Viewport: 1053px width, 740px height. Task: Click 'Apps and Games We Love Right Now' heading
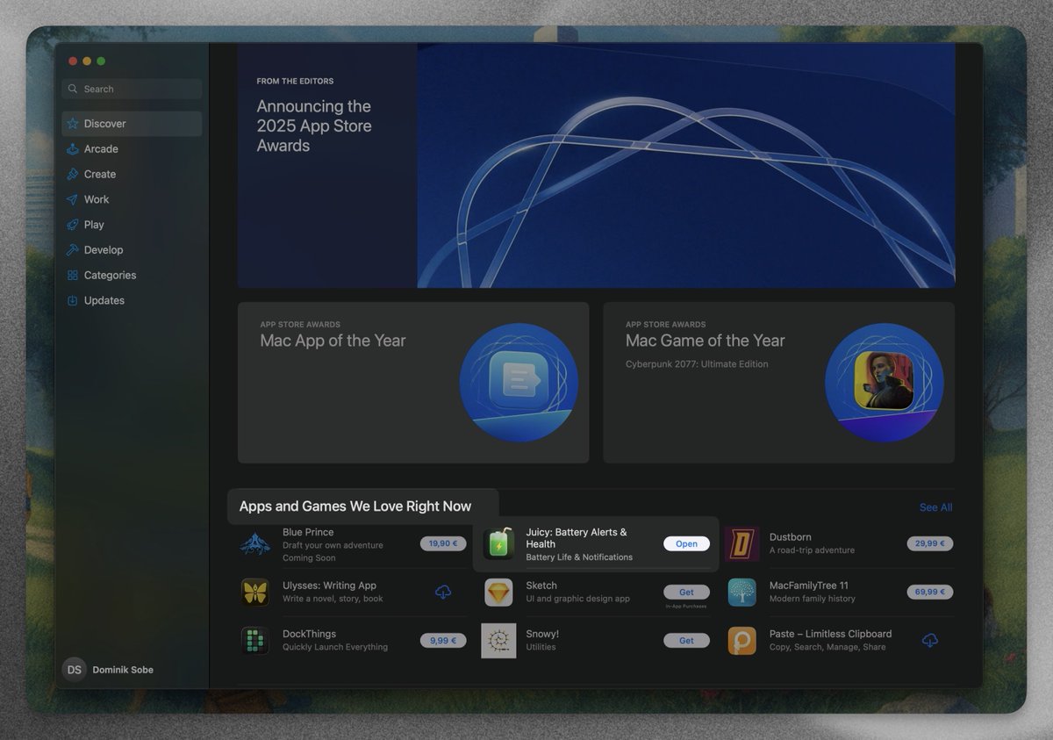point(355,507)
